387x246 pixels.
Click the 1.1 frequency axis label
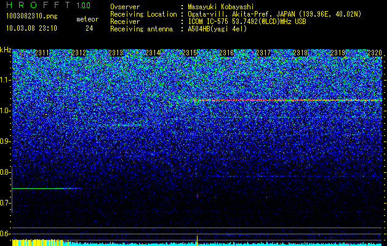point(5,80)
